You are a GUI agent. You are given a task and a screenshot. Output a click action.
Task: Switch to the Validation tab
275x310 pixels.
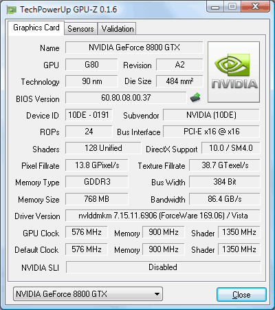pos(118,29)
